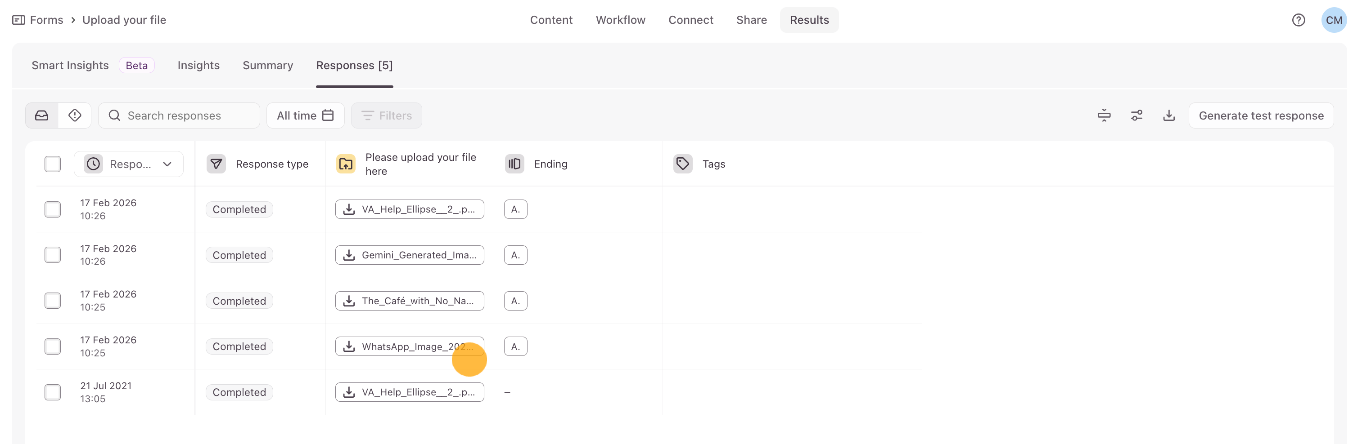
Task: Tick the select-all checkbox in header
Action: coord(53,164)
